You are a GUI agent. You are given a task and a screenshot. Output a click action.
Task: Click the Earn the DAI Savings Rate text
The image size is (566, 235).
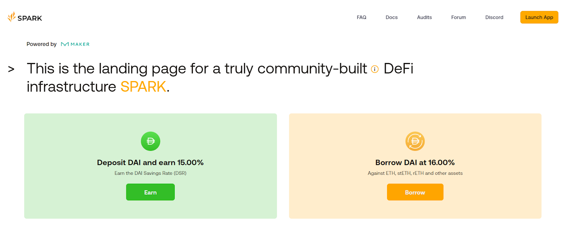coord(150,173)
